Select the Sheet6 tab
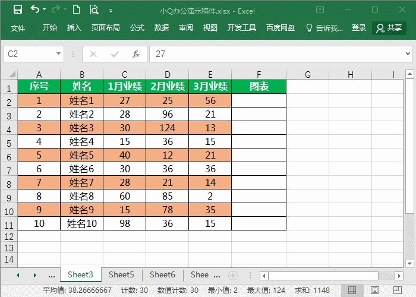 point(162,274)
